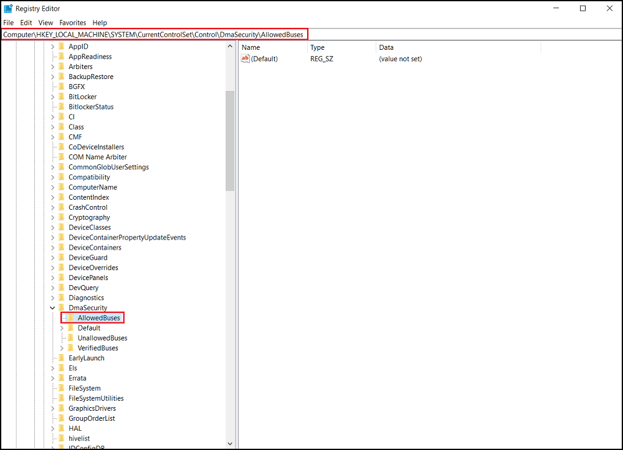This screenshot has height=450, width=623.
Task: Click the VerifiedBuses folder icon
Action: [x=70, y=347]
